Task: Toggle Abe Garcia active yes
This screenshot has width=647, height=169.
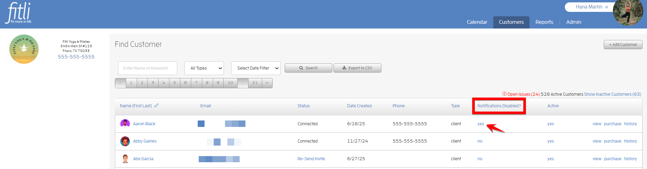Action: (551, 159)
